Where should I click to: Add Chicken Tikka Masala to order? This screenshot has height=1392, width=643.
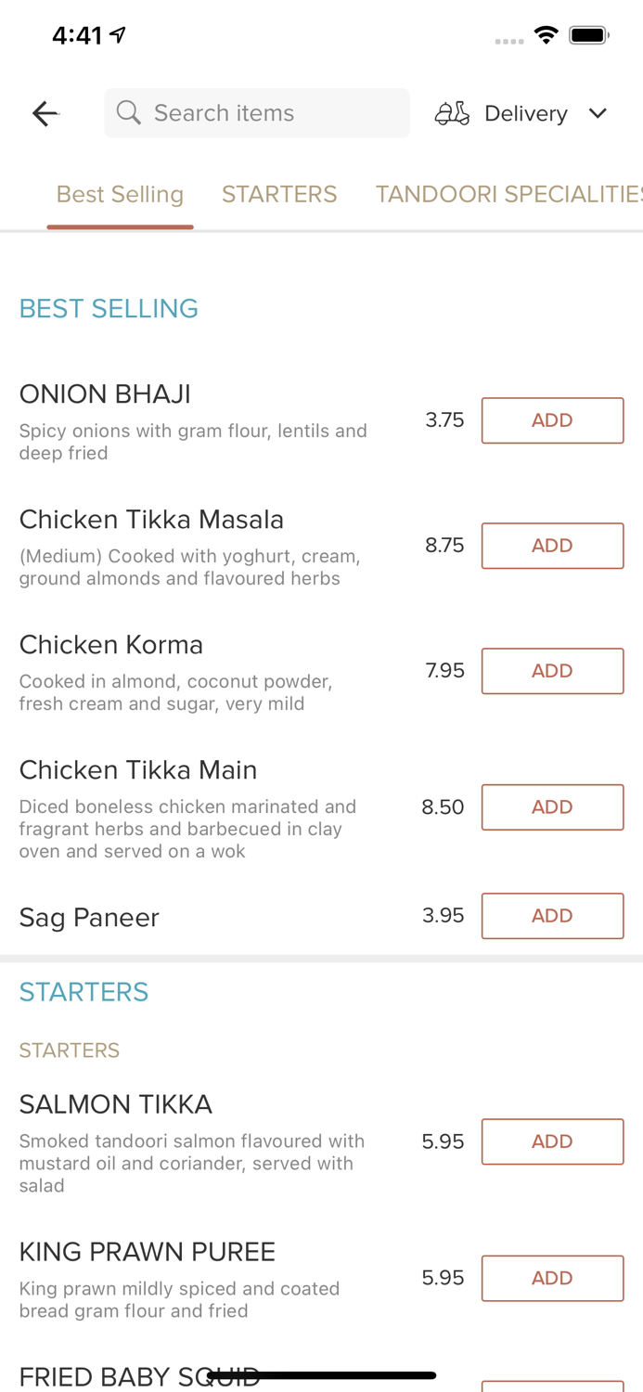pos(552,546)
